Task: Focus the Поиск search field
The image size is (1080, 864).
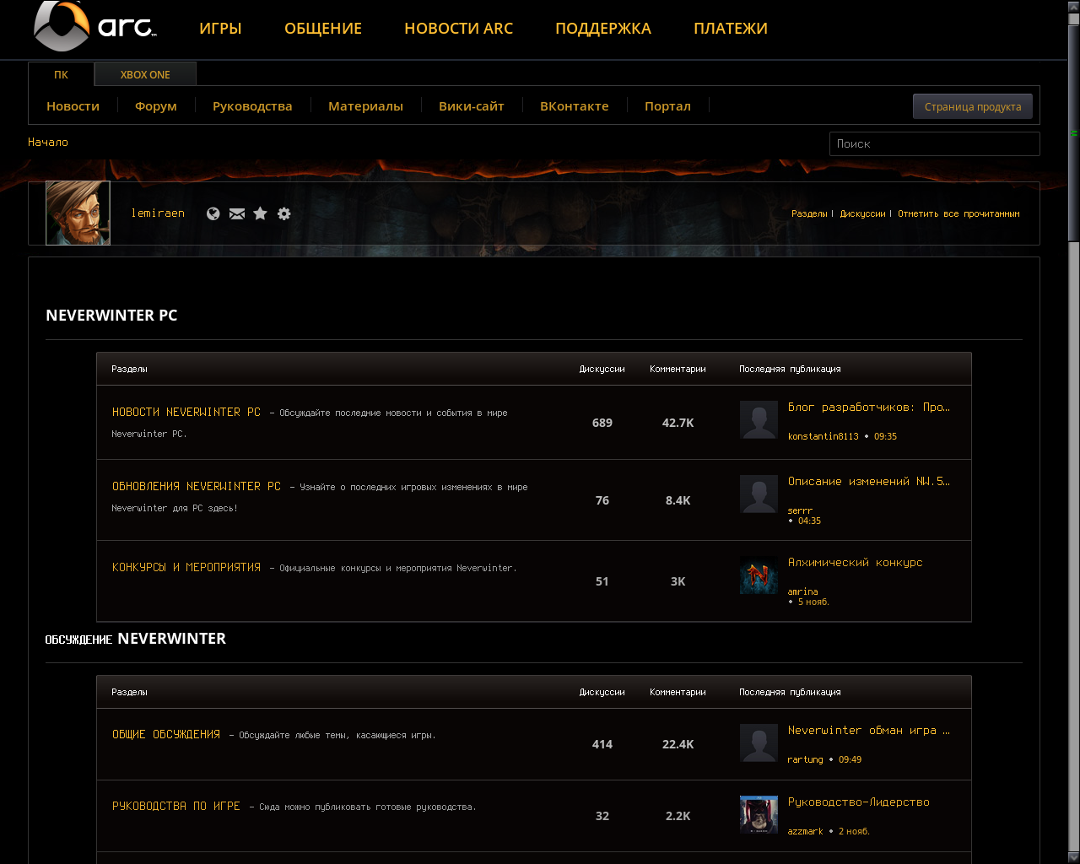Action: coord(935,143)
